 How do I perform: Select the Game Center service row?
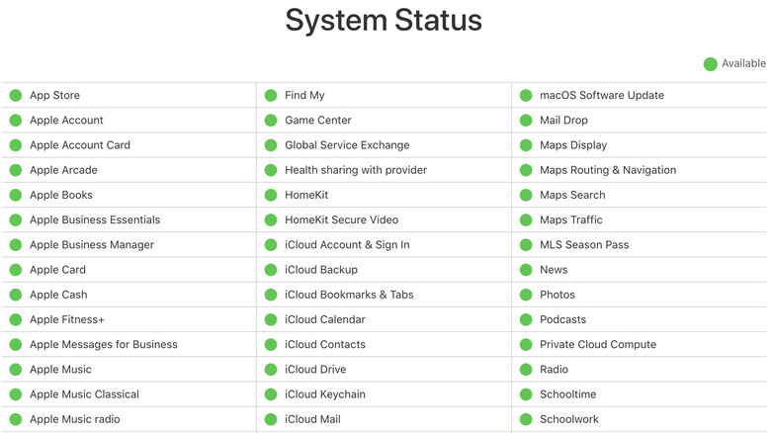pyautogui.click(x=317, y=121)
